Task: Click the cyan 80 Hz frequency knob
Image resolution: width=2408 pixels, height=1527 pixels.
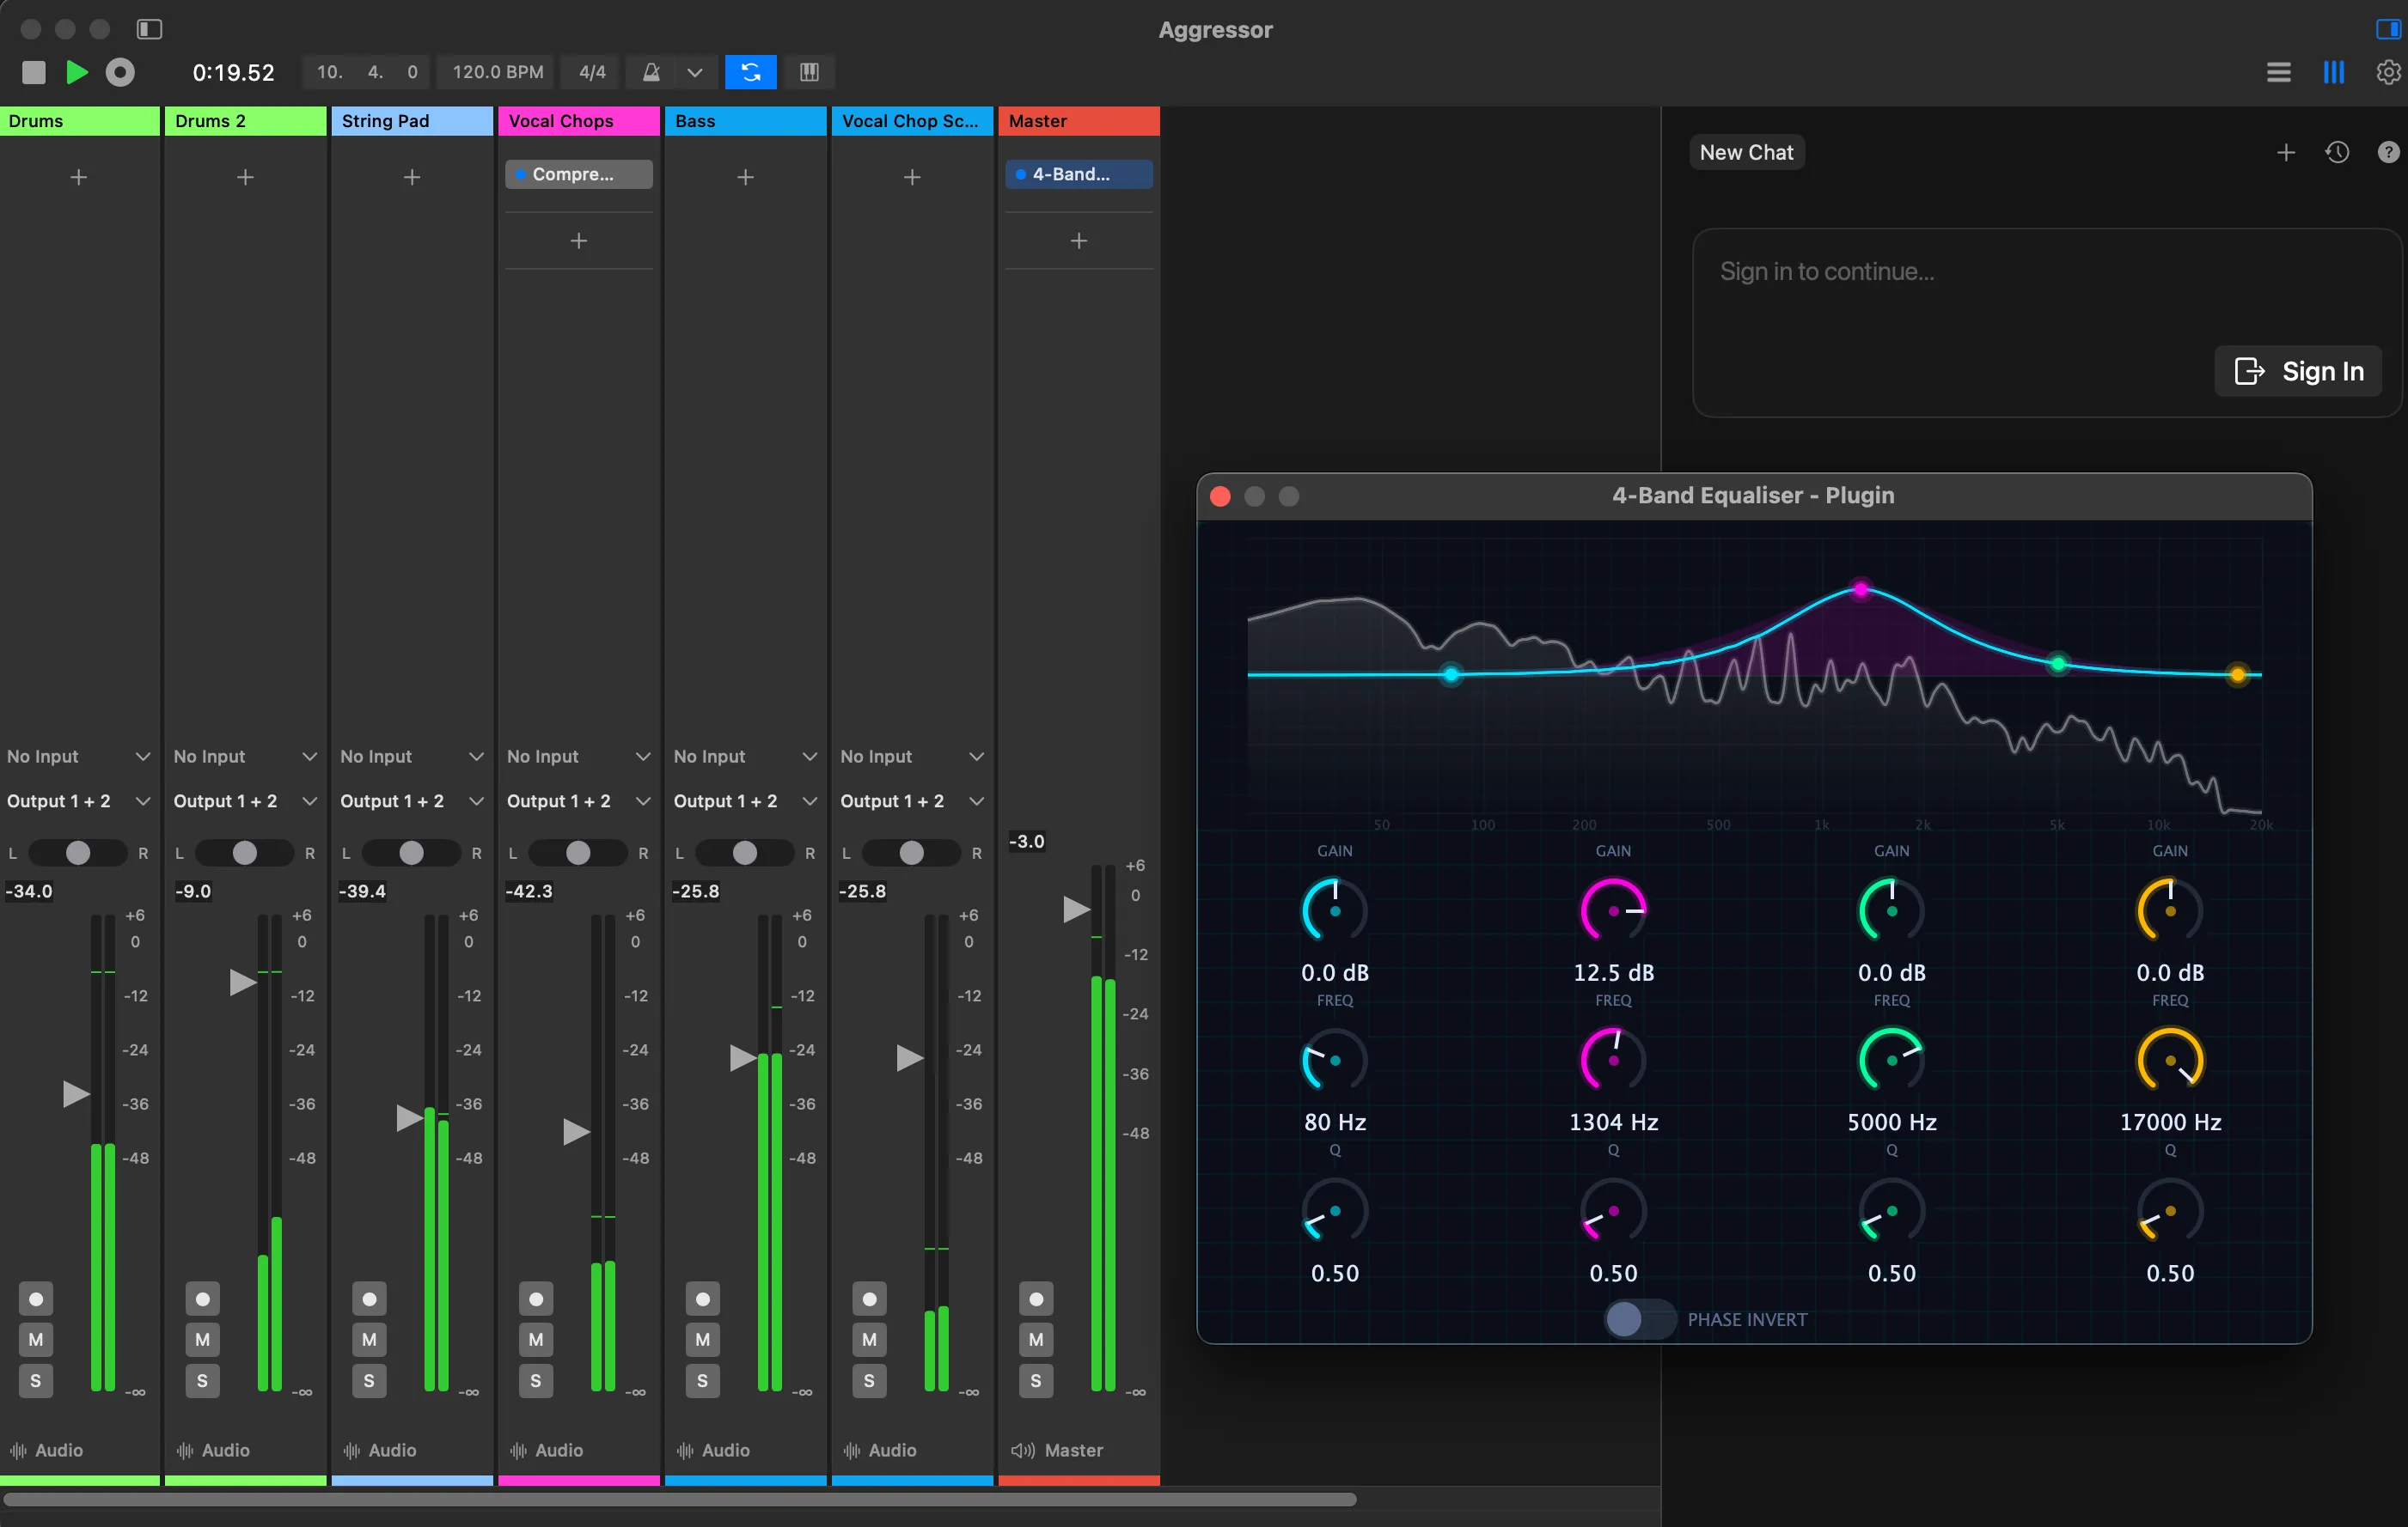Action: click(1334, 1061)
